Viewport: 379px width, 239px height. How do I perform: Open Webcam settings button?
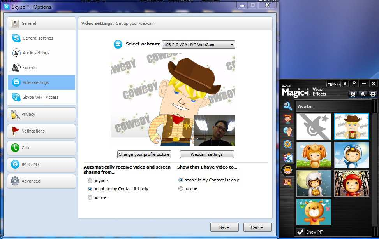[207, 154]
